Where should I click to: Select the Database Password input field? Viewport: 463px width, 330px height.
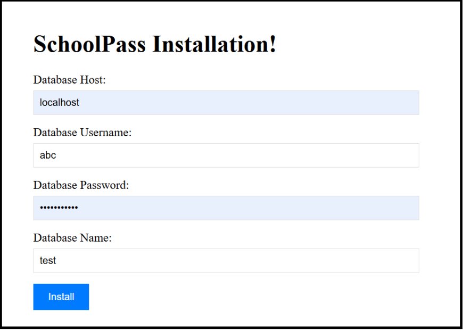pos(226,208)
